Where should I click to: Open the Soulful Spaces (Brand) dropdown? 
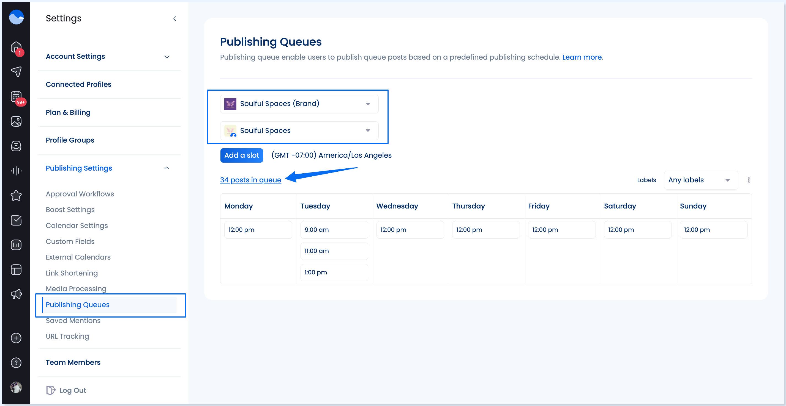pos(299,104)
